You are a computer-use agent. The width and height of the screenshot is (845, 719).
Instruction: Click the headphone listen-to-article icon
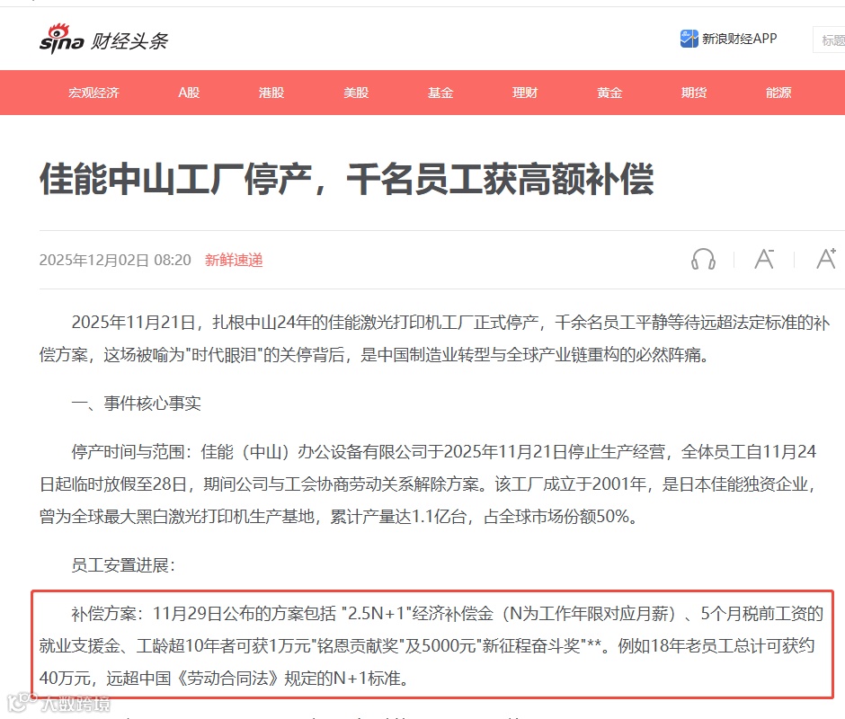703,259
